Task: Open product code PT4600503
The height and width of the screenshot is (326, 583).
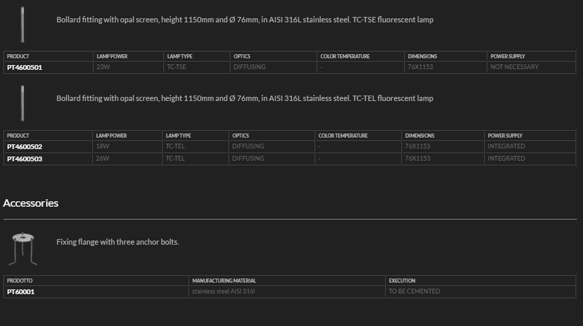Action: (x=24, y=159)
